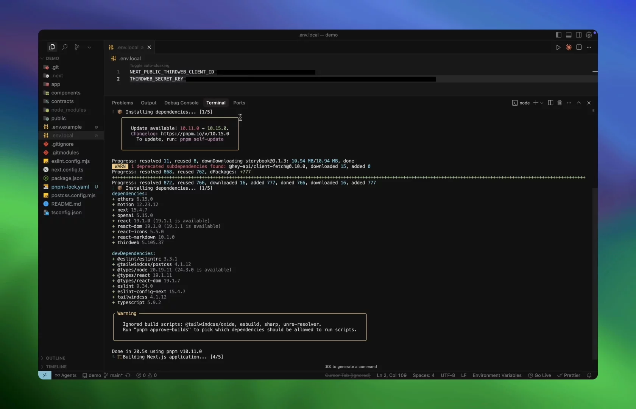Viewport: 636px width, 409px height.
Task: Expand the OUTLINE section
Action: pos(55,358)
